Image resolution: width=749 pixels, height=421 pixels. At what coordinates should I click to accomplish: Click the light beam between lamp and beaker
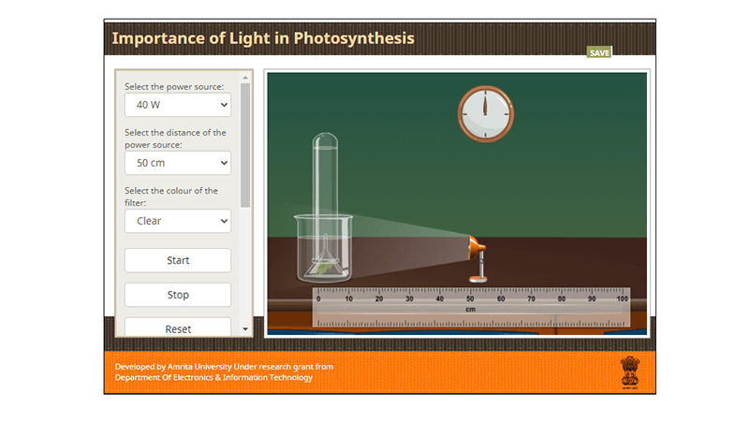click(412, 245)
